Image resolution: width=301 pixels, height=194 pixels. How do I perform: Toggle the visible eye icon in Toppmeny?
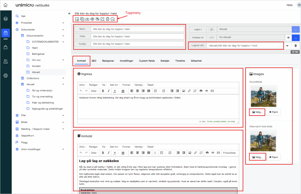click(92, 19)
